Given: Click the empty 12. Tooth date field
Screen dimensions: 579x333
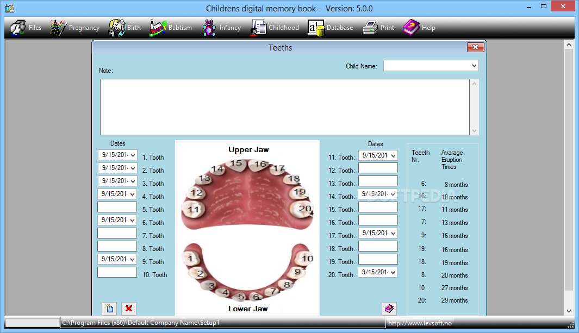Looking at the screenshot, I should [x=378, y=168].
